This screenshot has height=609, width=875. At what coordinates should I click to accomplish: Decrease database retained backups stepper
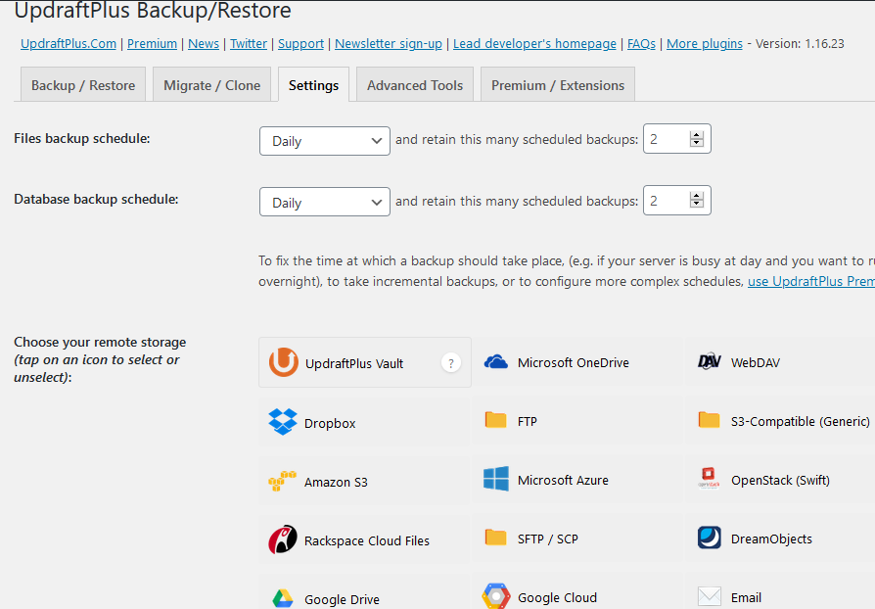click(x=697, y=204)
